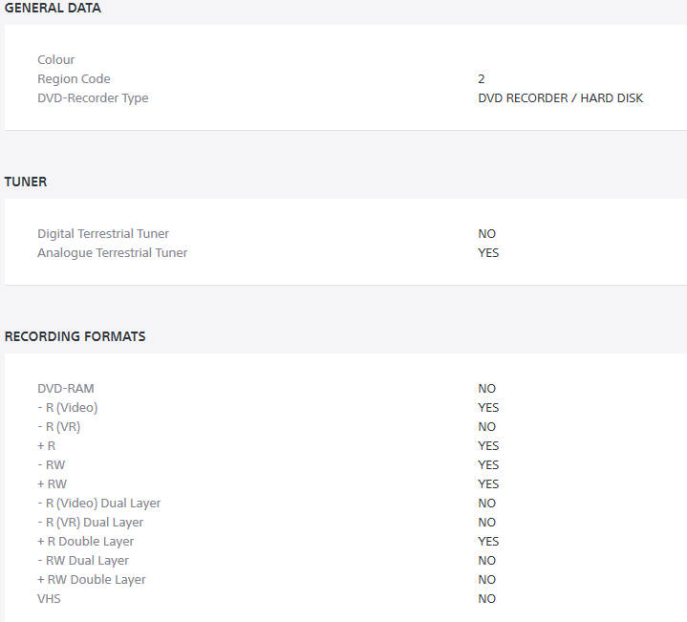
Task: Click the Digital Terrestrial Tuner label
Action: point(103,234)
